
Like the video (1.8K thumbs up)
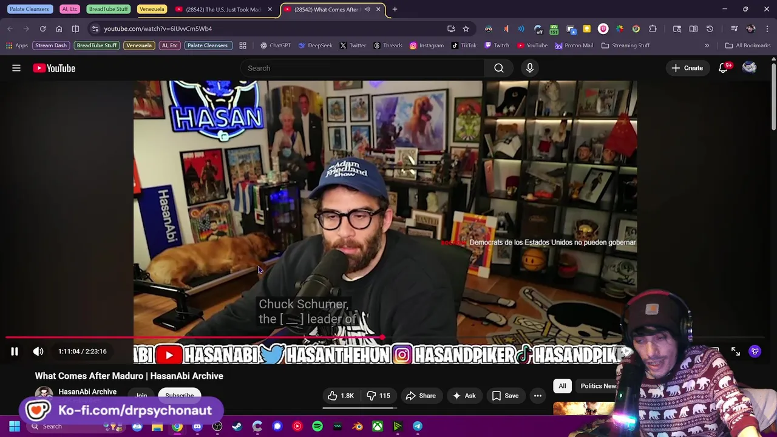click(341, 396)
